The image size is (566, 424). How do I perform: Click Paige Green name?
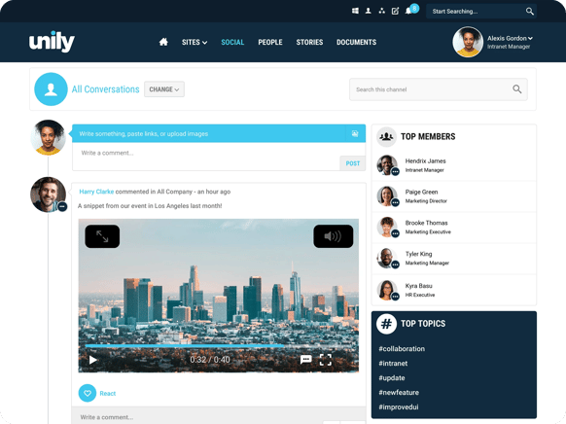(421, 192)
